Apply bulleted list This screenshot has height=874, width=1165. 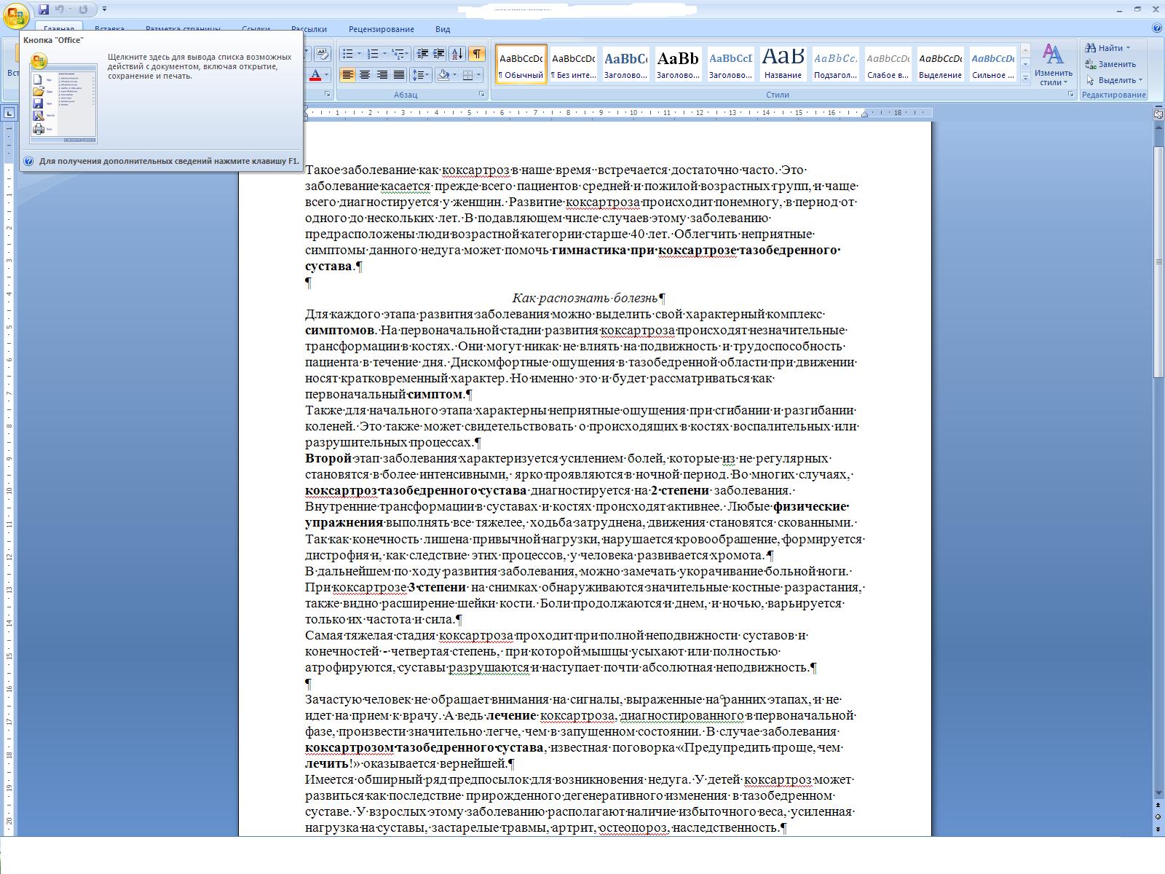tap(347, 53)
